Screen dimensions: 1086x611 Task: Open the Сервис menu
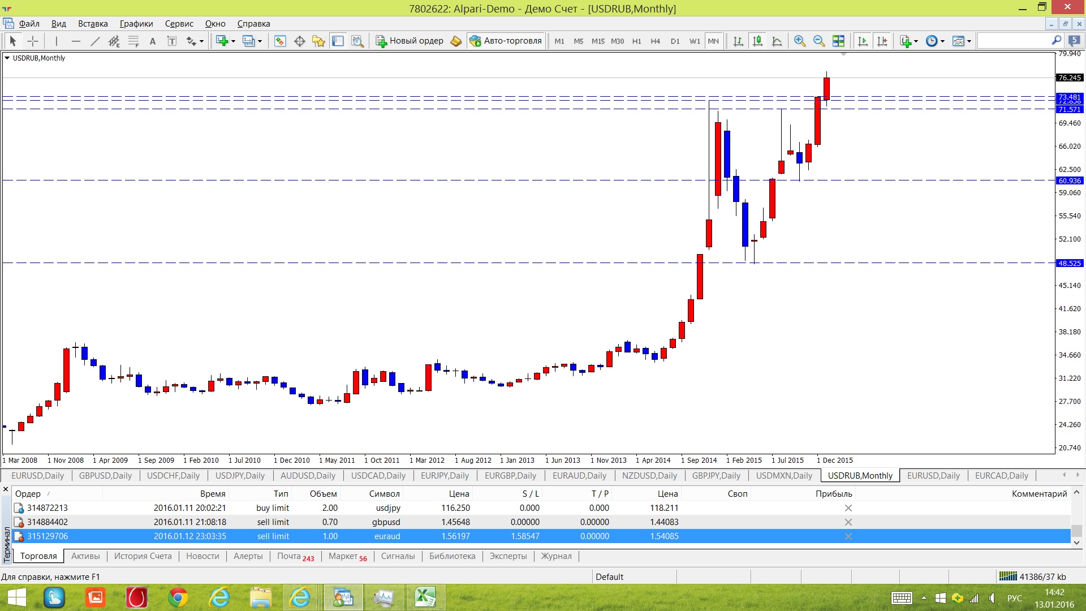179,24
